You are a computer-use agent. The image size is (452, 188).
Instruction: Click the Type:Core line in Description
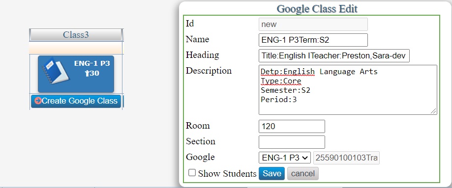281,81
